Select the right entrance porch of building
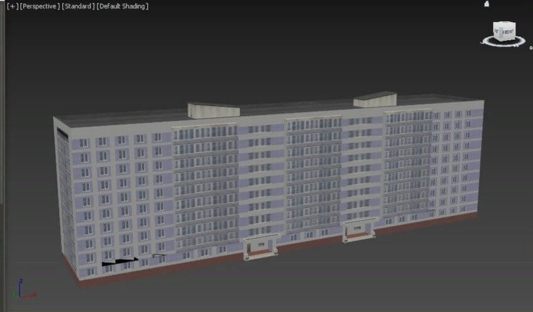Viewport: 533px width, 312px height. click(x=359, y=230)
